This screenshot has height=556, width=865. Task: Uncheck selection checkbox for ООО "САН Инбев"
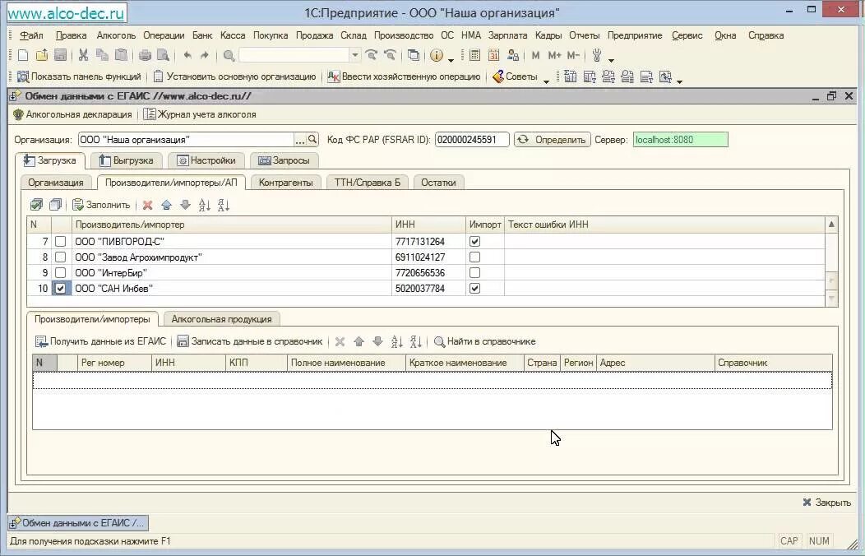pos(61,288)
